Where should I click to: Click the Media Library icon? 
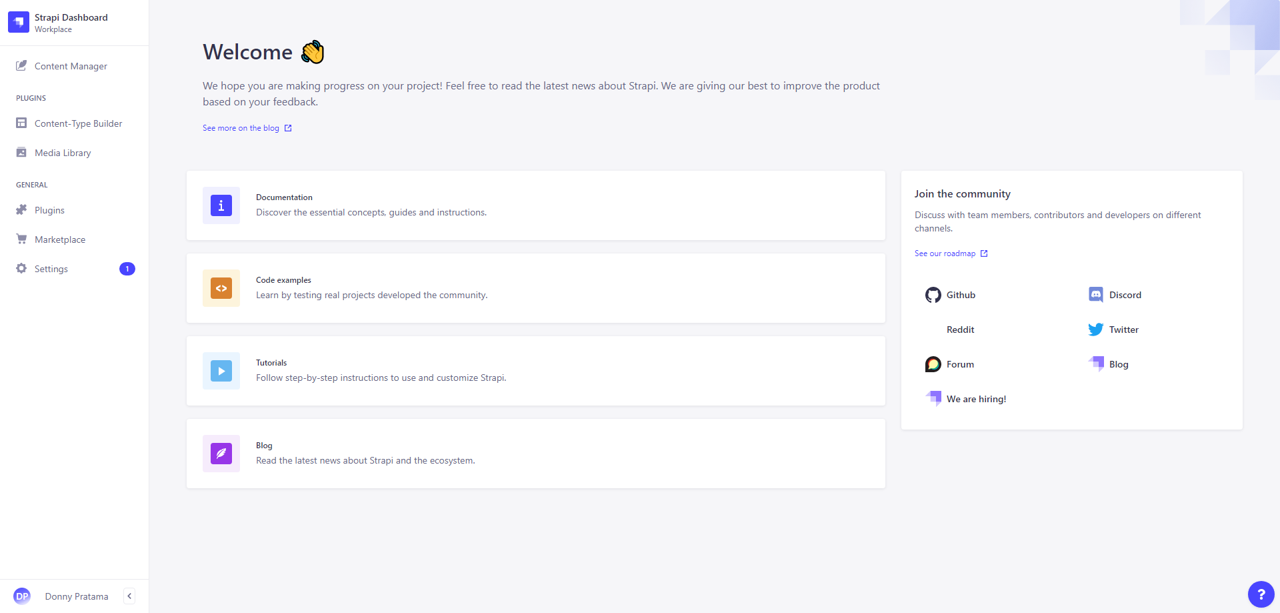21,153
